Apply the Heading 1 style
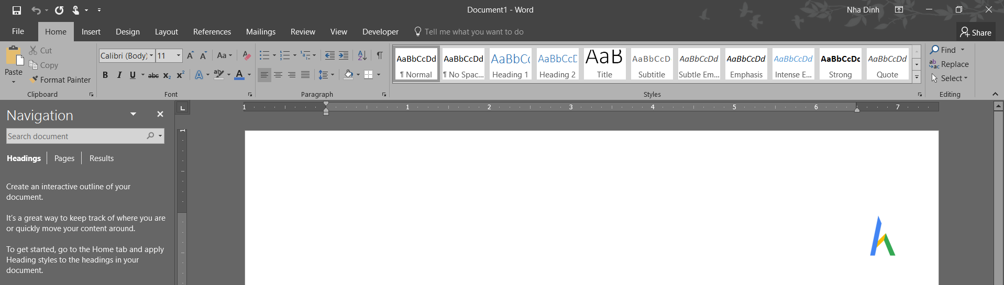The width and height of the screenshot is (1004, 285). click(x=510, y=64)
